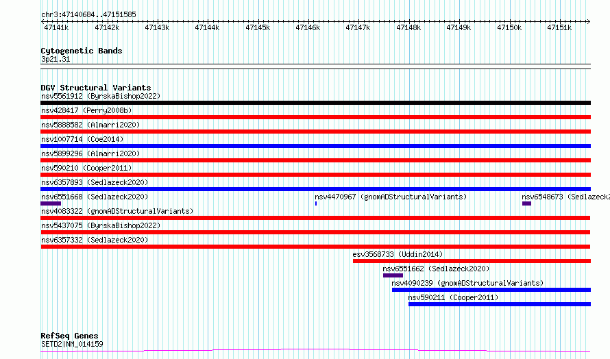610x359 pixels.
Task: Open nsv6551668 (Sedlazeck2020) label
Action: (95, 197)
